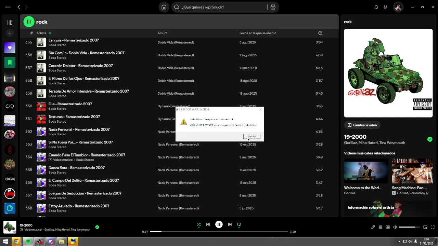
Task: Pause playback in bottom bar
Action: coord(219,224)
